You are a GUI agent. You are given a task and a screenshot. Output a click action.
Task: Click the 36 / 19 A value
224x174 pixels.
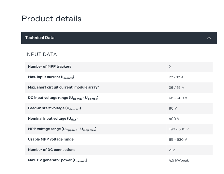coord(176,88)
